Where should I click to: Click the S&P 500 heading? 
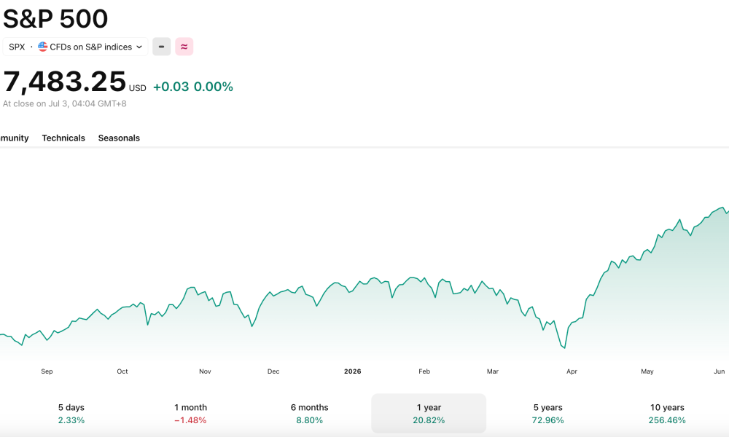pyautogui.click(x=55, y=19)
